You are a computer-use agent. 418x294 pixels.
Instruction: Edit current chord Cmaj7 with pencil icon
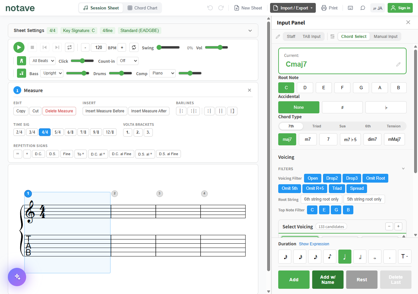398,64
